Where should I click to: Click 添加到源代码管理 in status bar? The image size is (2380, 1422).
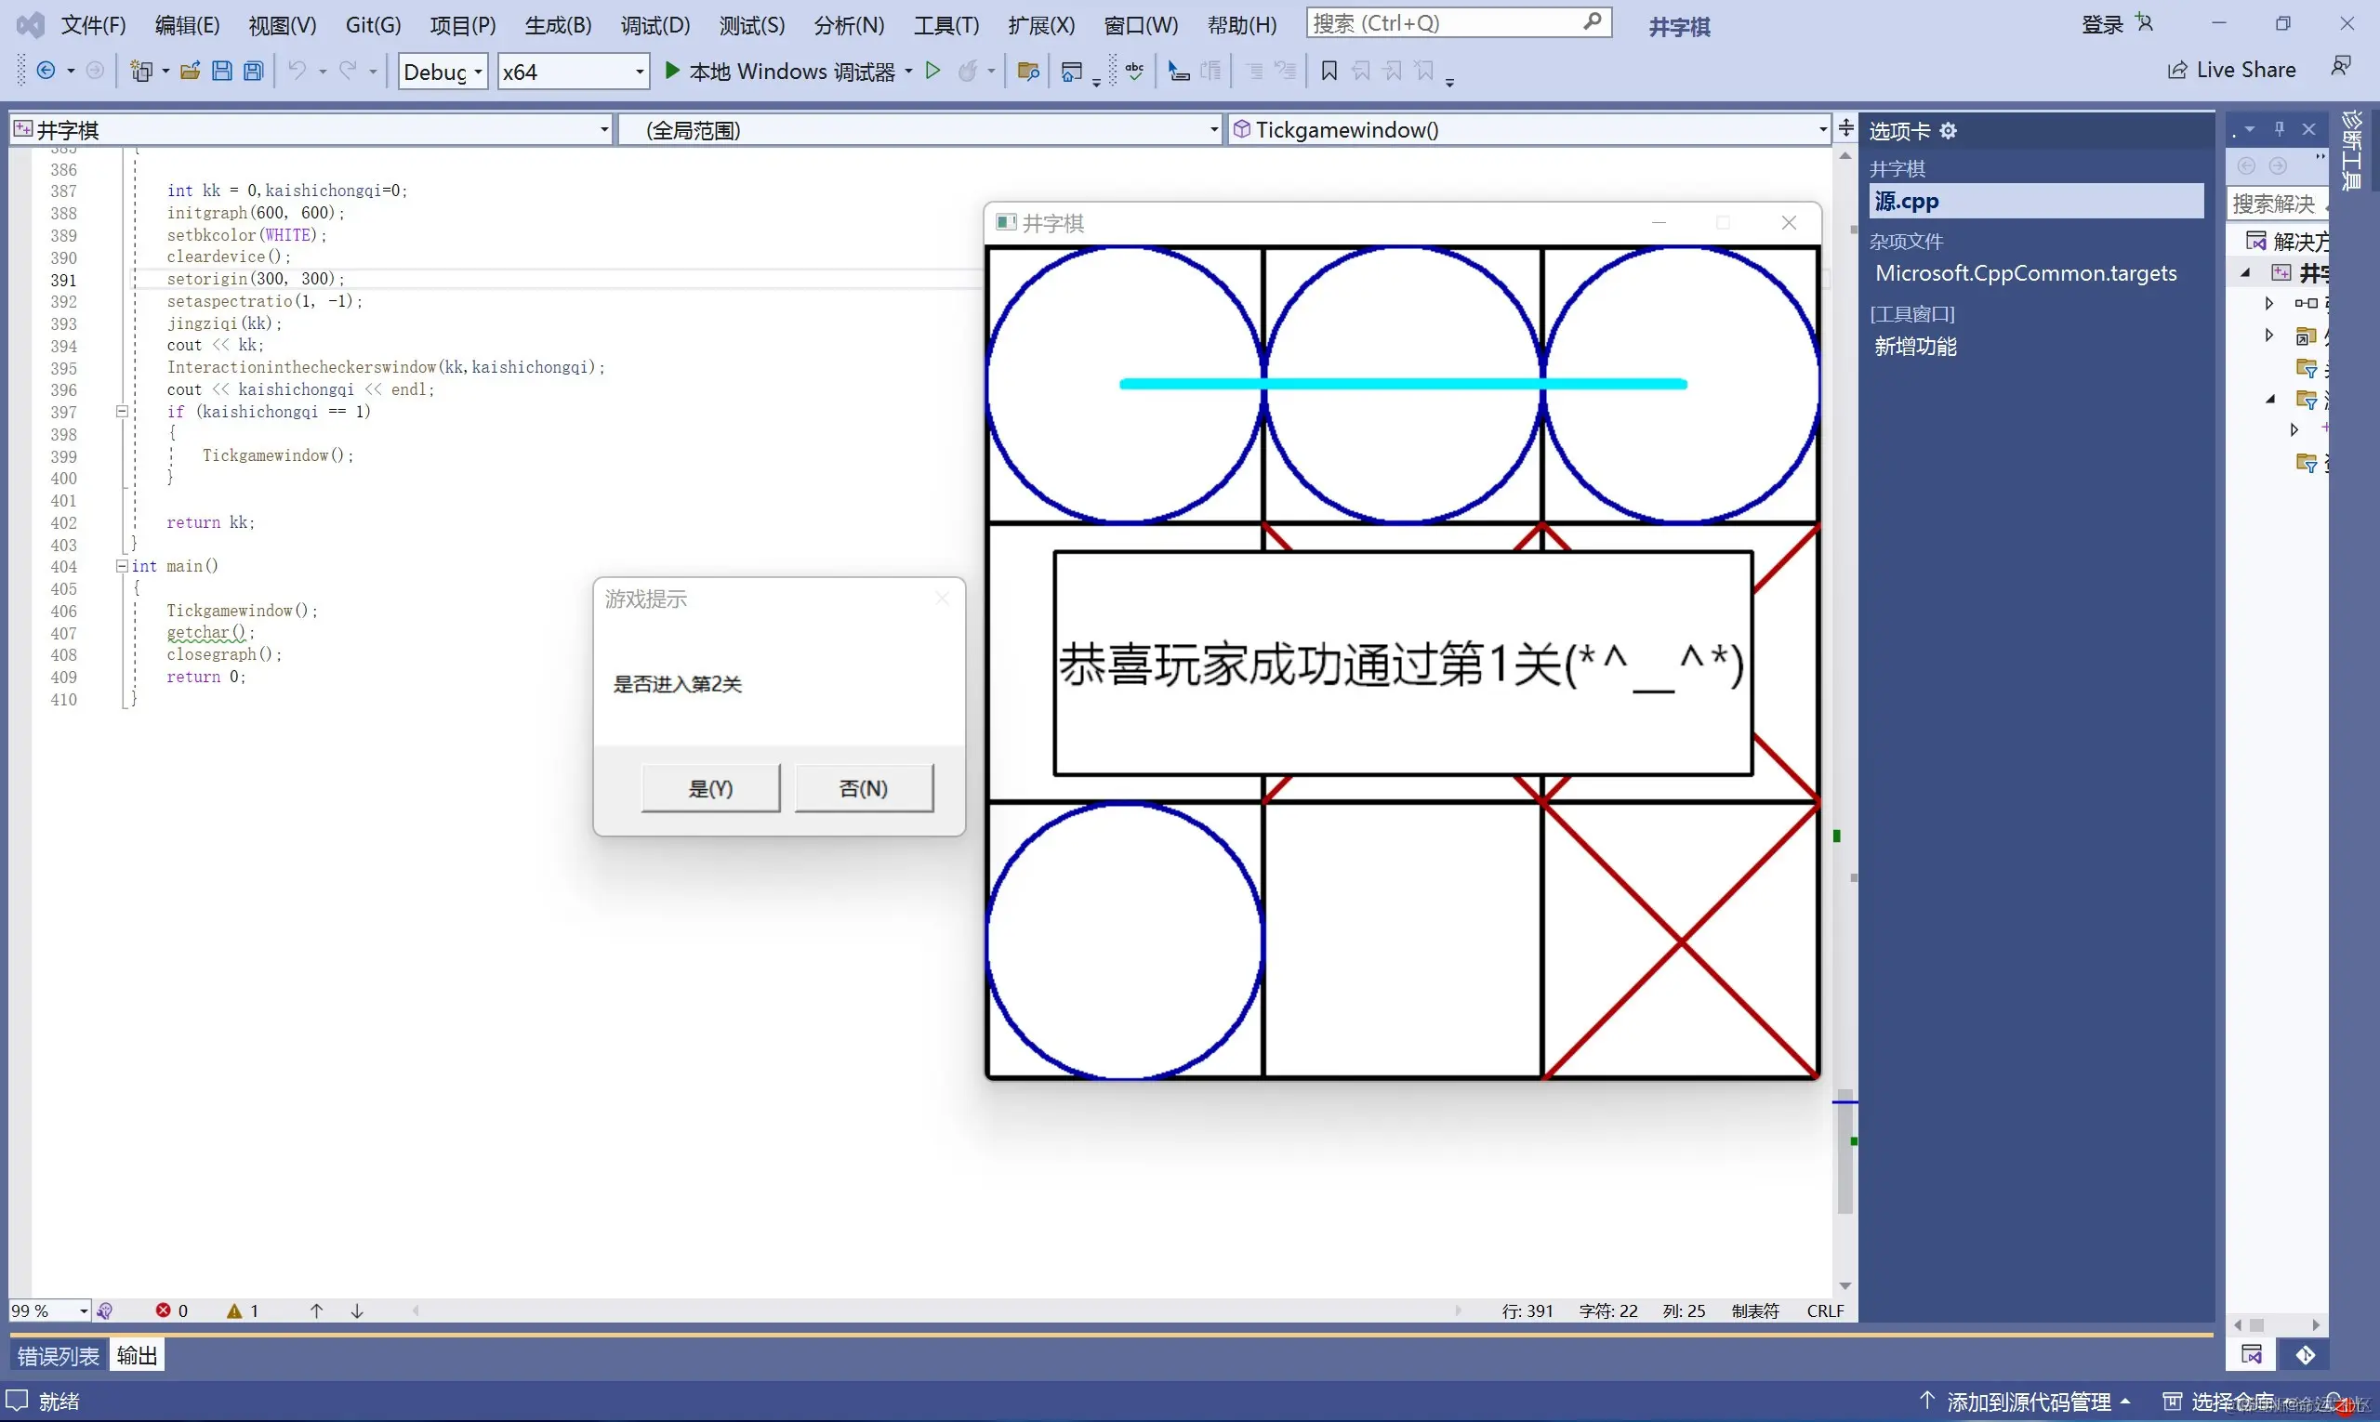pos(2027,1401)
